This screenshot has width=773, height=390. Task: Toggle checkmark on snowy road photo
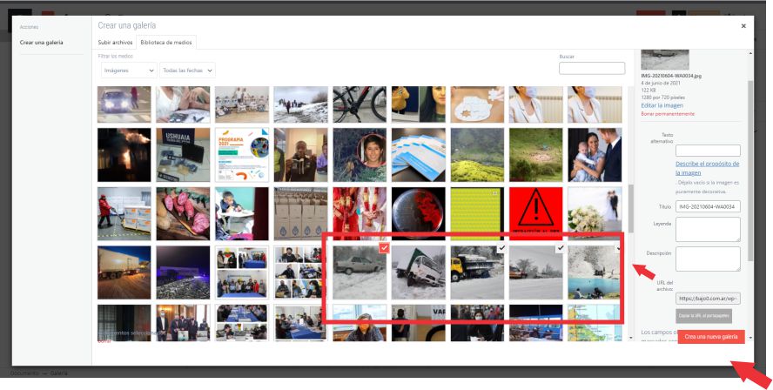tap(560, 249)
